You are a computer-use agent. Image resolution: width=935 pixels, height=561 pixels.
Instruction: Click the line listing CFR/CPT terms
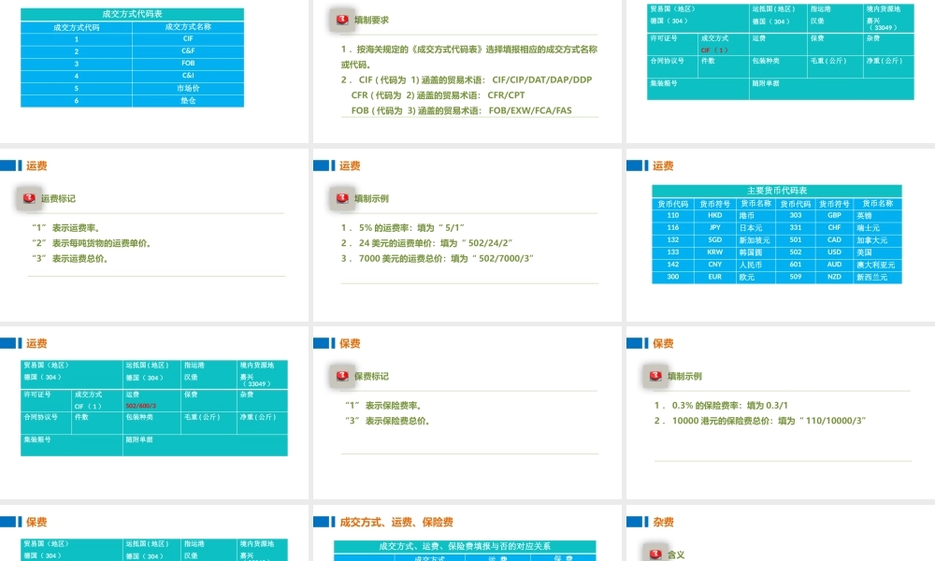click(438, 95)
